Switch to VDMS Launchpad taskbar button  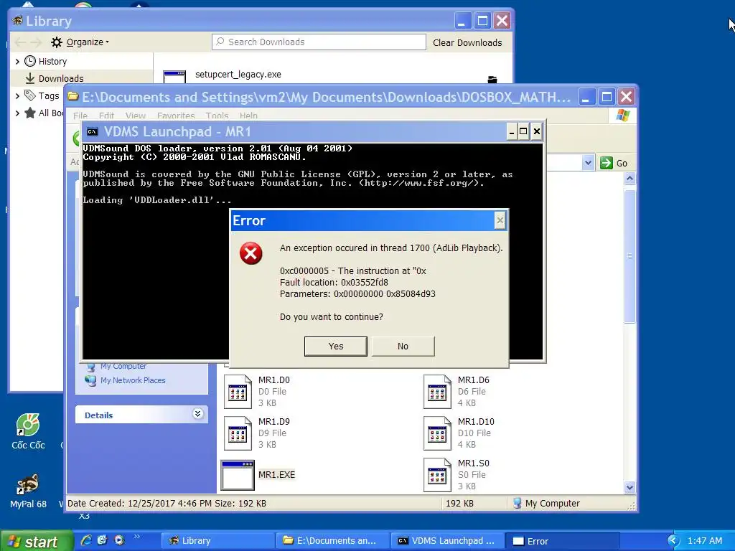click(448, 541)
